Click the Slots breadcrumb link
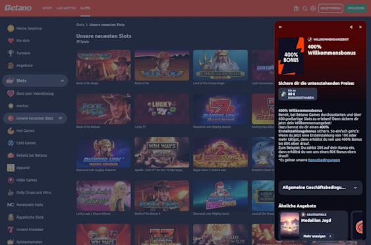Viewport: 371px width, 245px height. 80,24
